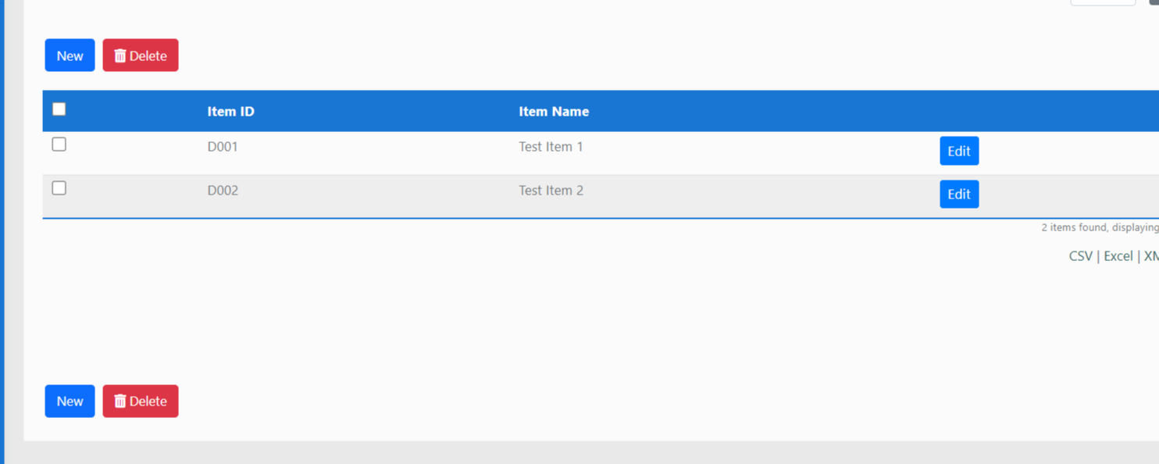Image resolution: width=1159 pixels, height=464 pixels.
Task: Click the trash icon above the table
Action: point(119,55)
